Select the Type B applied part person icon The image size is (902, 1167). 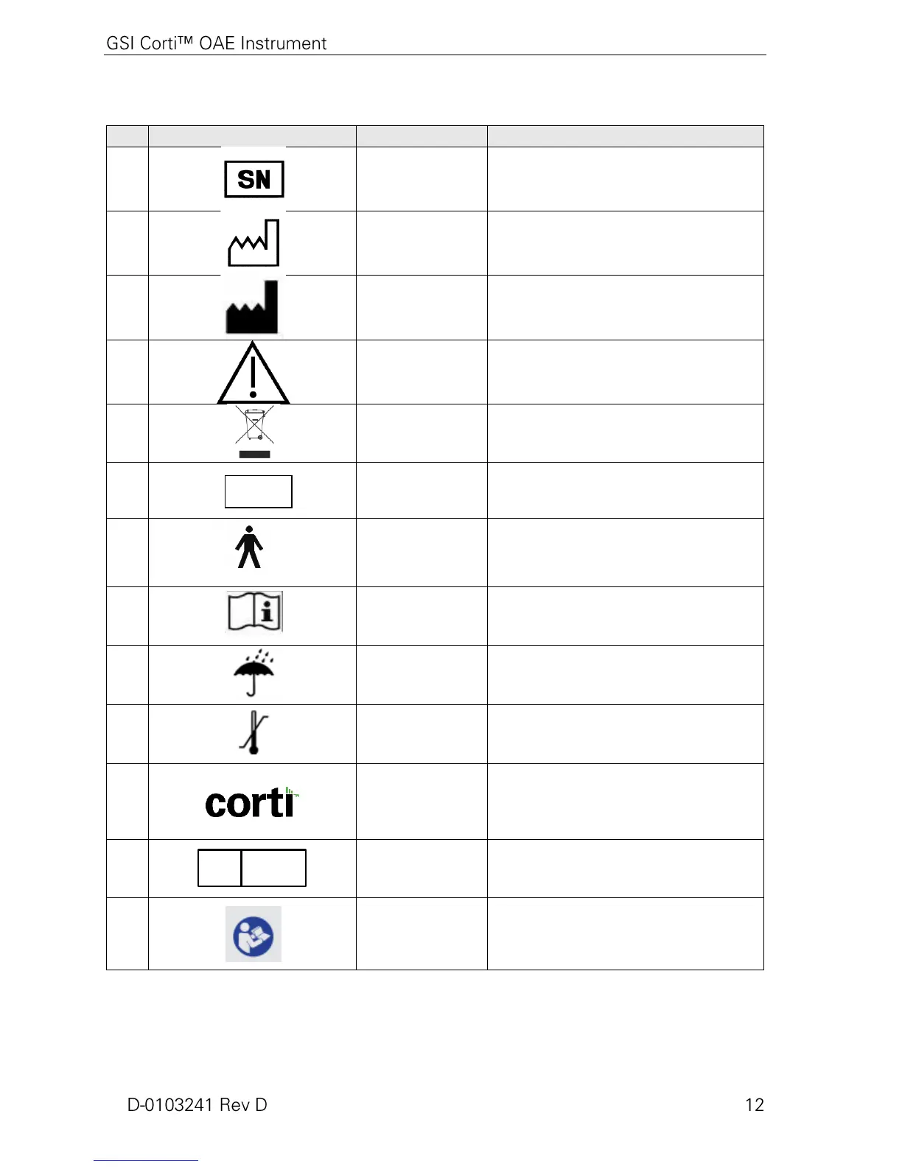pyautogui.click(x=249, y=547)
